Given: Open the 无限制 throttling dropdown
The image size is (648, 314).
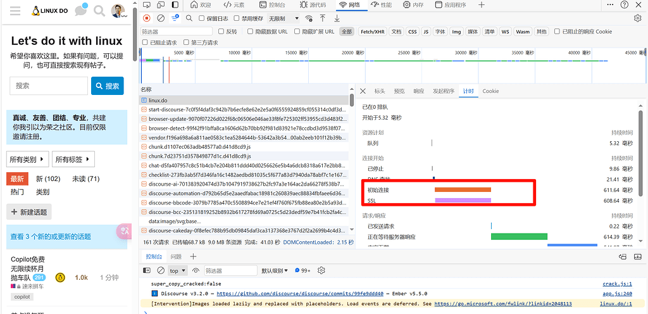Looking at the screenshot, I should 283,18.
